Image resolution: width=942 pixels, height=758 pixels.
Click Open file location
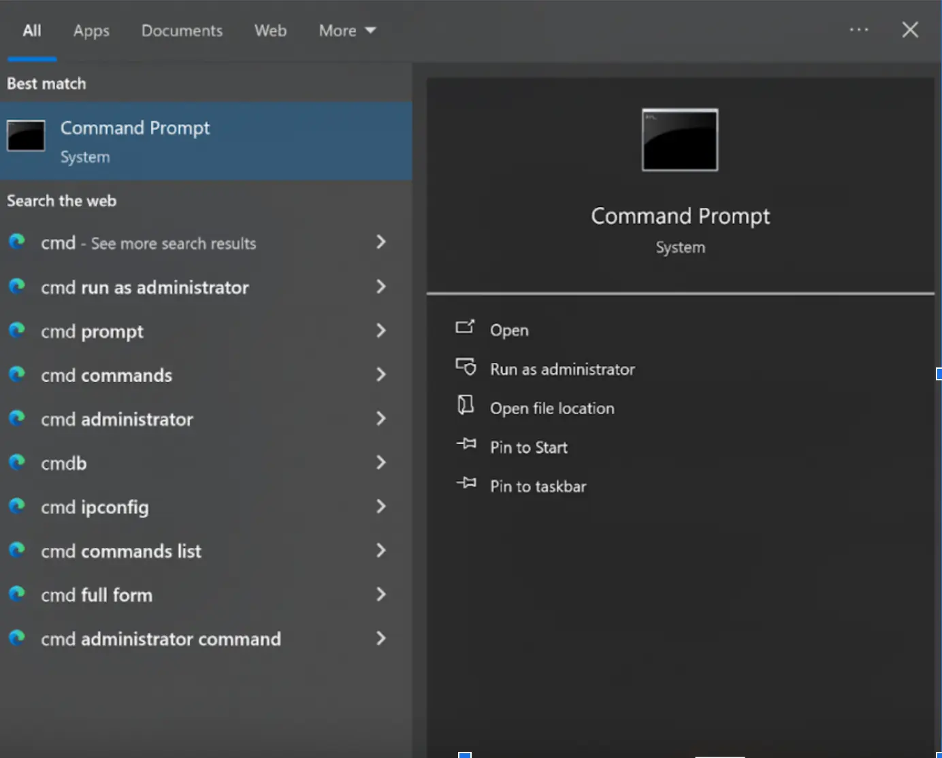pos(552,408)
